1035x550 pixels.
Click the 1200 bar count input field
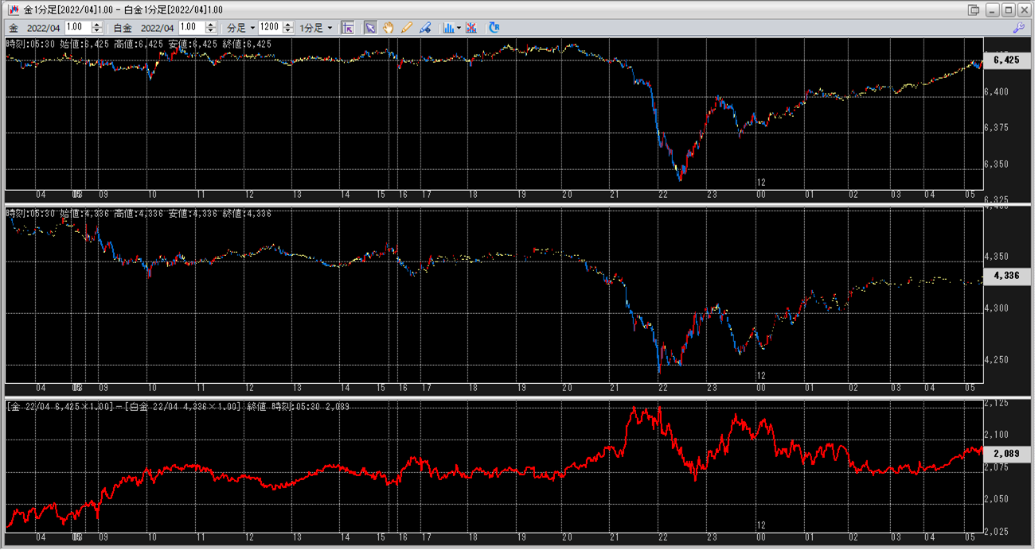(269, 27)
